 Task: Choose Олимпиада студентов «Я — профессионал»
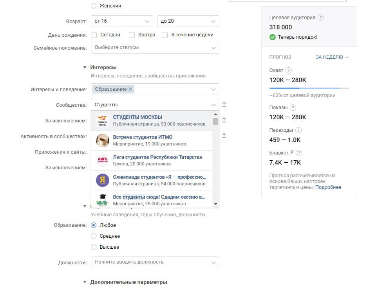pos(152,180)
